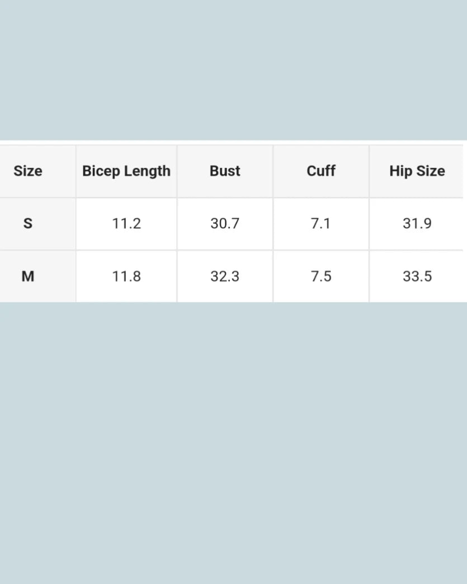Click the 11.2 bicep length value

126,224
